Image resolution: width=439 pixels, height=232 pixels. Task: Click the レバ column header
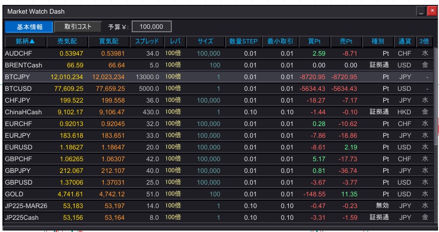point(173,42)
